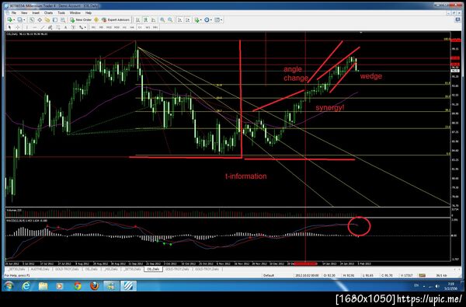Open the Charts menu
Viewport: 466px width, 307px height.
click(48, 12)
